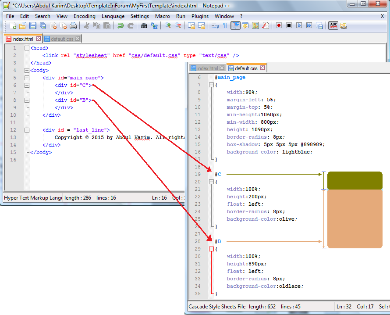The image size is (390, 315).
Task: Start macro recording with the red dot icon
Action: tap(279, 25)
